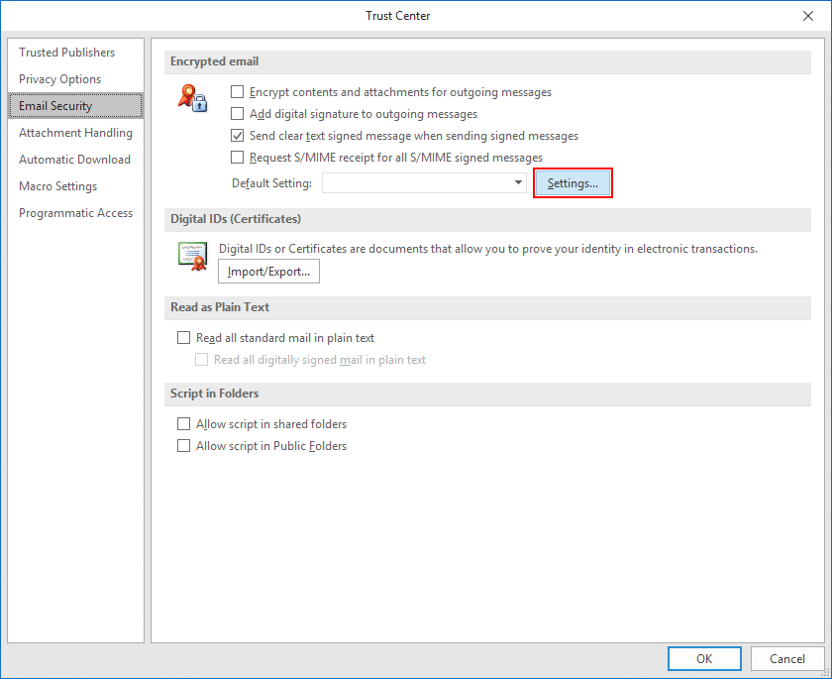Click the Settings... button
The width and height of the screenshot is (832, 679).
(x=572, y=183)
